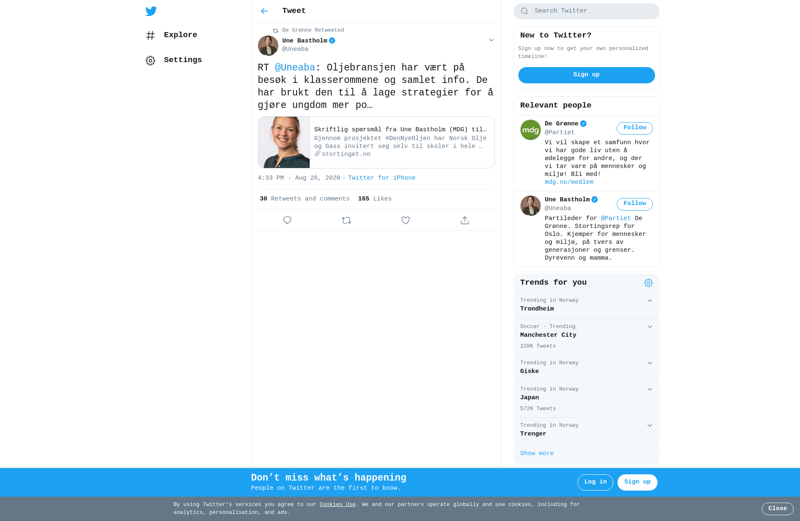Click the reply speech bubble icon

[x=287, y=220]
